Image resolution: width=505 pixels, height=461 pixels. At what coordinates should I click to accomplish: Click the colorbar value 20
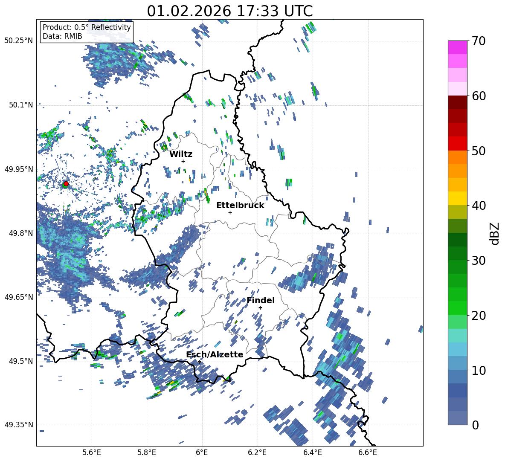tap(479, 316)
